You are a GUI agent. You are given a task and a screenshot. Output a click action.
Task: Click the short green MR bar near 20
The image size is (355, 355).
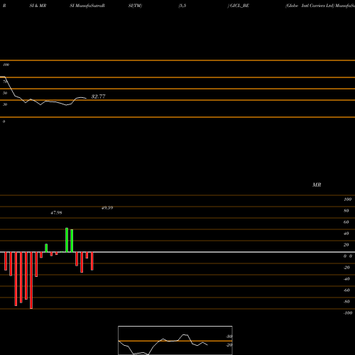click(46, 248)
